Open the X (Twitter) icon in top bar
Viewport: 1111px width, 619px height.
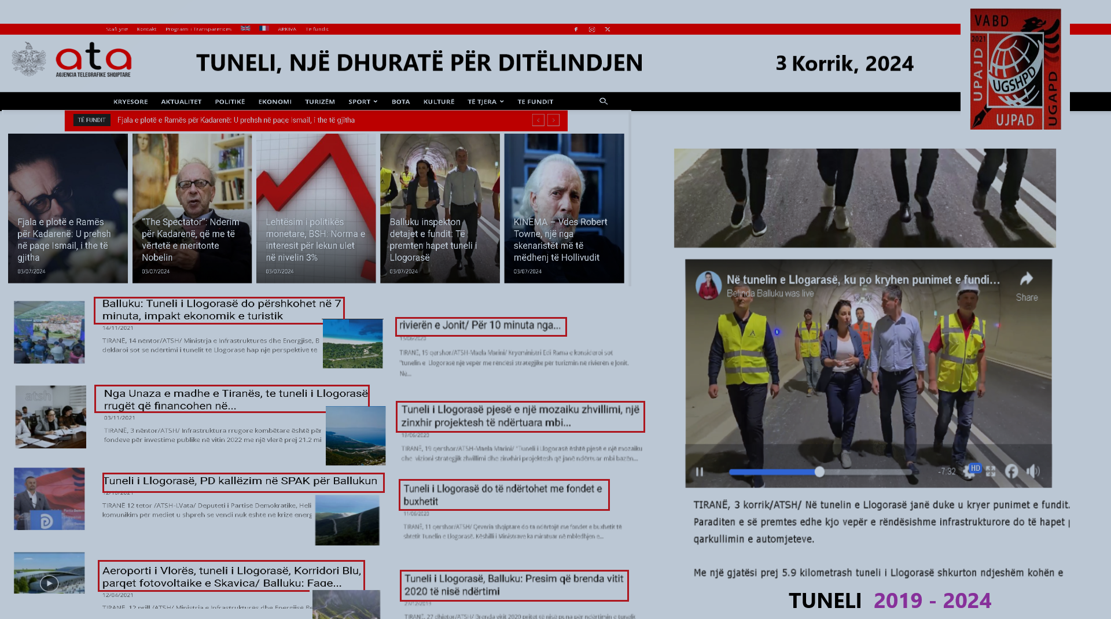[608, 29]
